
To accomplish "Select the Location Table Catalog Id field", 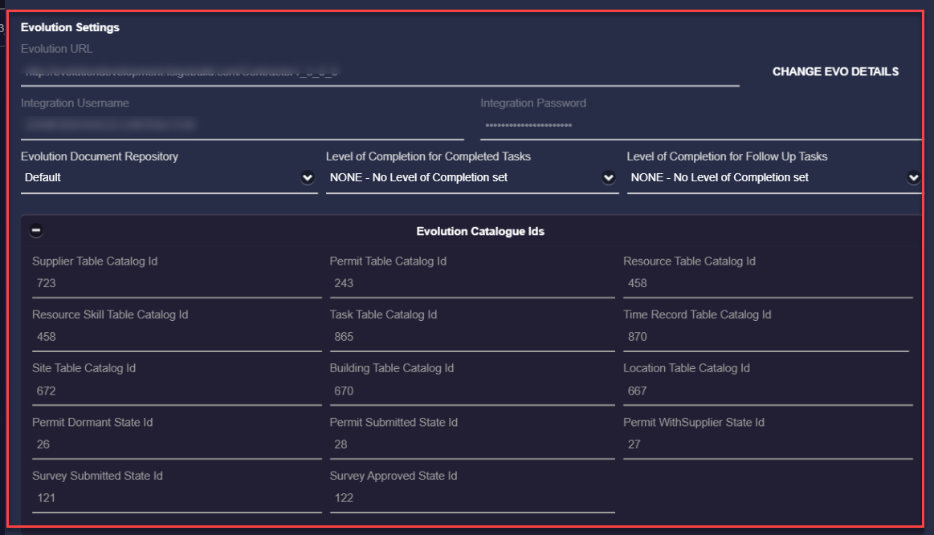I will [767, 391].
